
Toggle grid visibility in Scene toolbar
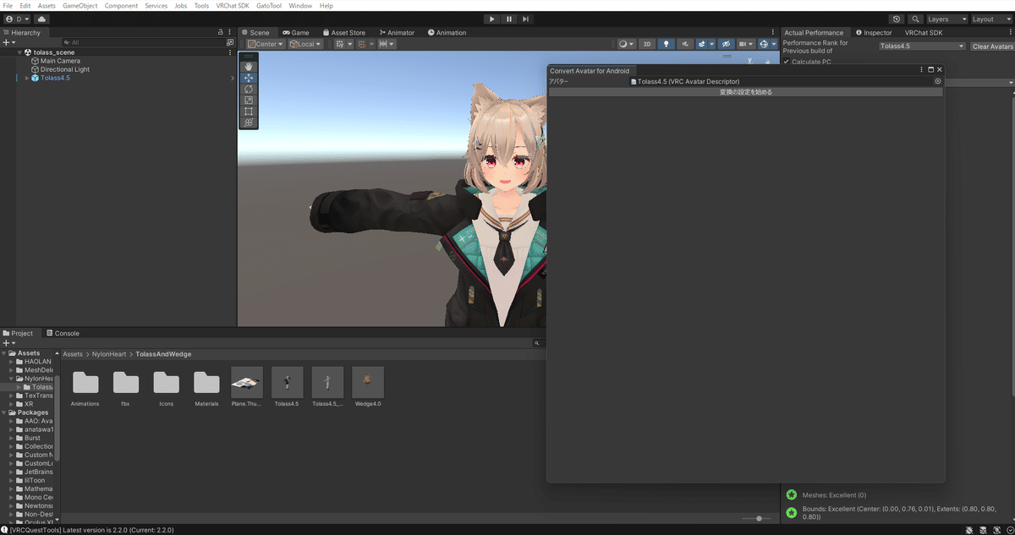342,44
